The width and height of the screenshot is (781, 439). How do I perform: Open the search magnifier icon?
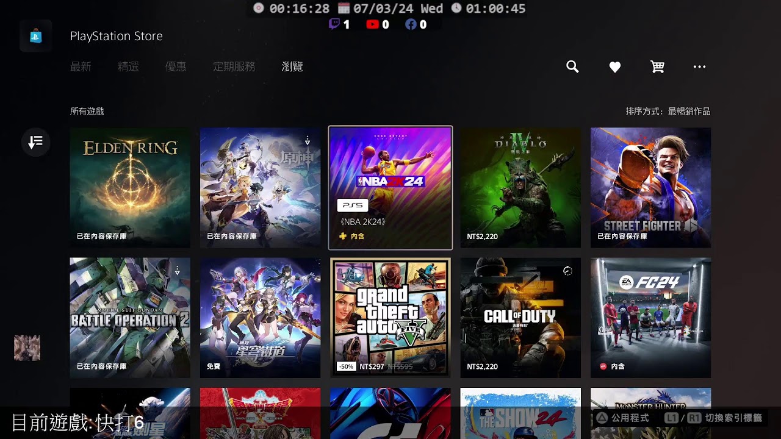572,67
